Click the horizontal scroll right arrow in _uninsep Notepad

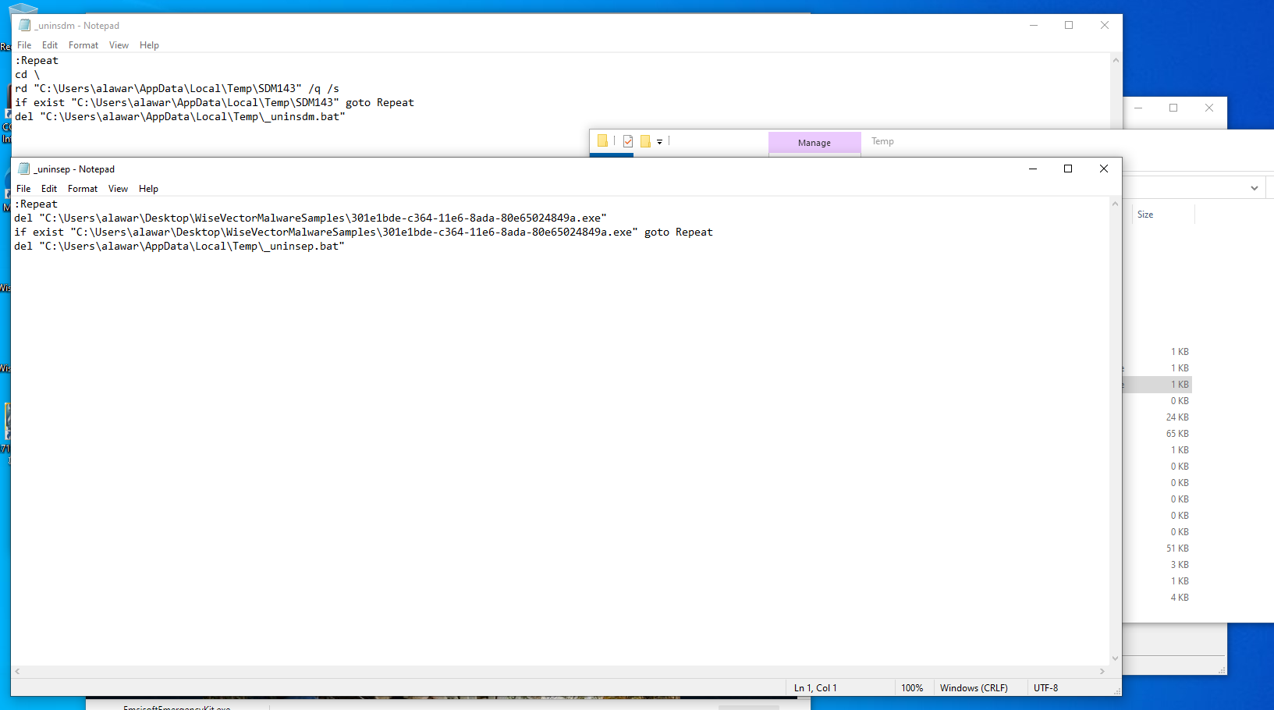pyautogui.click(x=1102, y=671)
